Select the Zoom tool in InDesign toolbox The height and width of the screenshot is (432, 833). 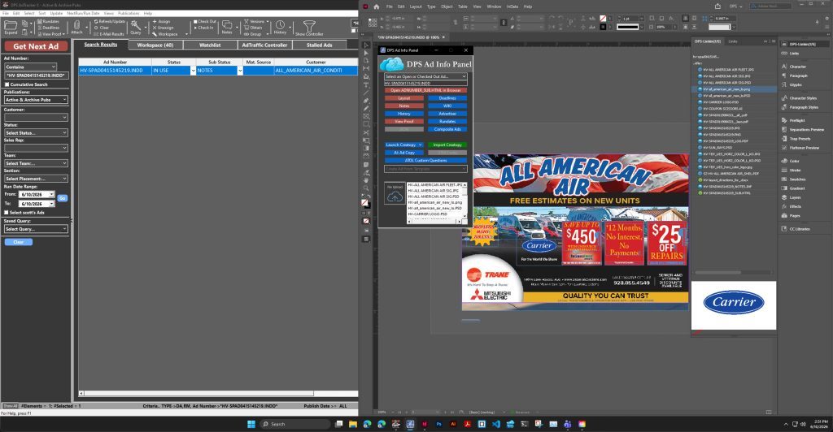click(x=366, y=188)
